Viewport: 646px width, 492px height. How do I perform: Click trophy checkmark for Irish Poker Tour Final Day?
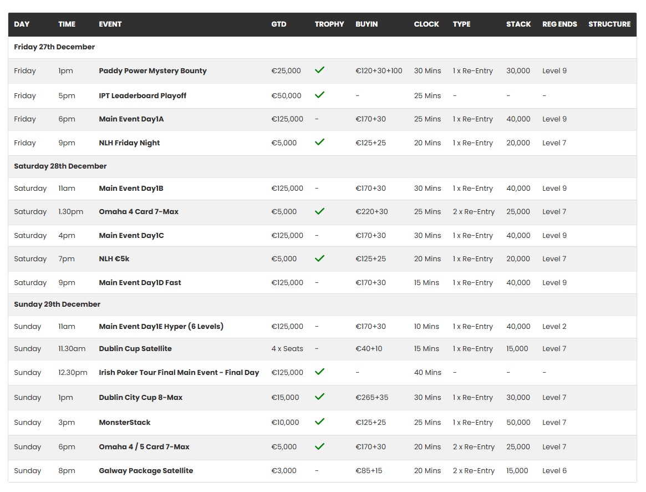[x=319, y=372]
